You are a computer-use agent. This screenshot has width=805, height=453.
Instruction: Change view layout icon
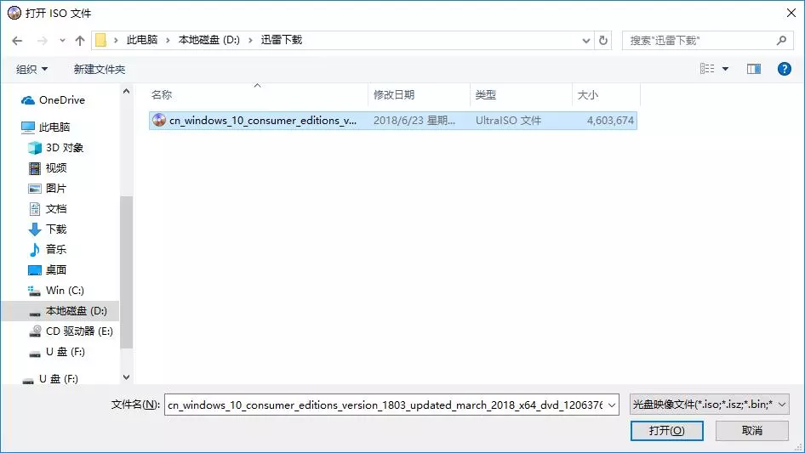click(707, 69)
